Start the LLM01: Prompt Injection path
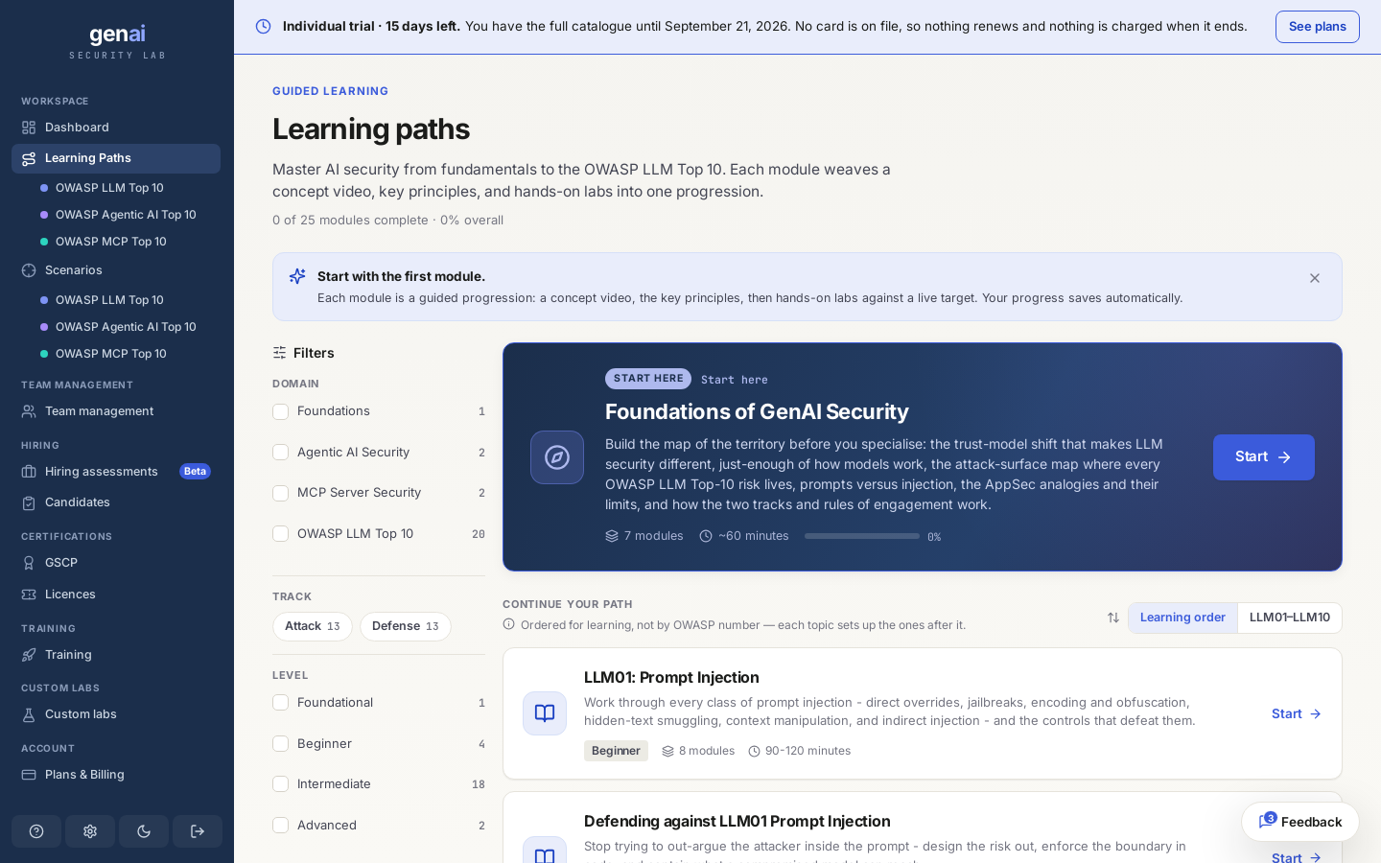This screenshot has width=1381, height=863. tap(1297, 713)
